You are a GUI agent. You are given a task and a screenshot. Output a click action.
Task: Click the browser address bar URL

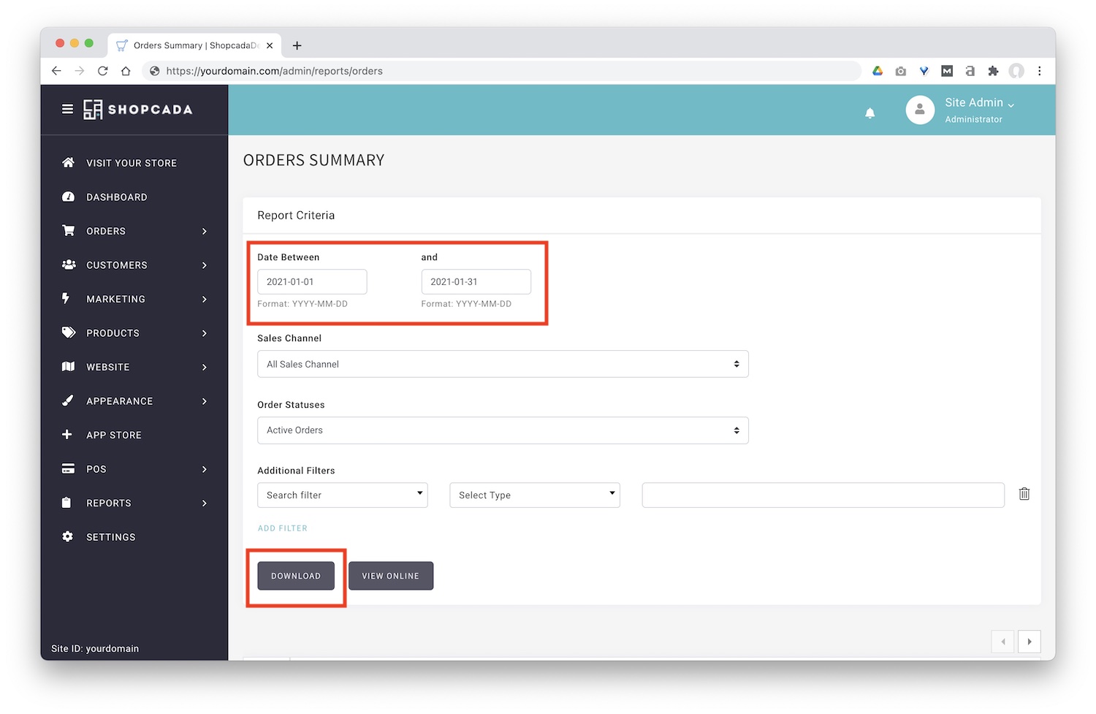click(x=274, y=71)
